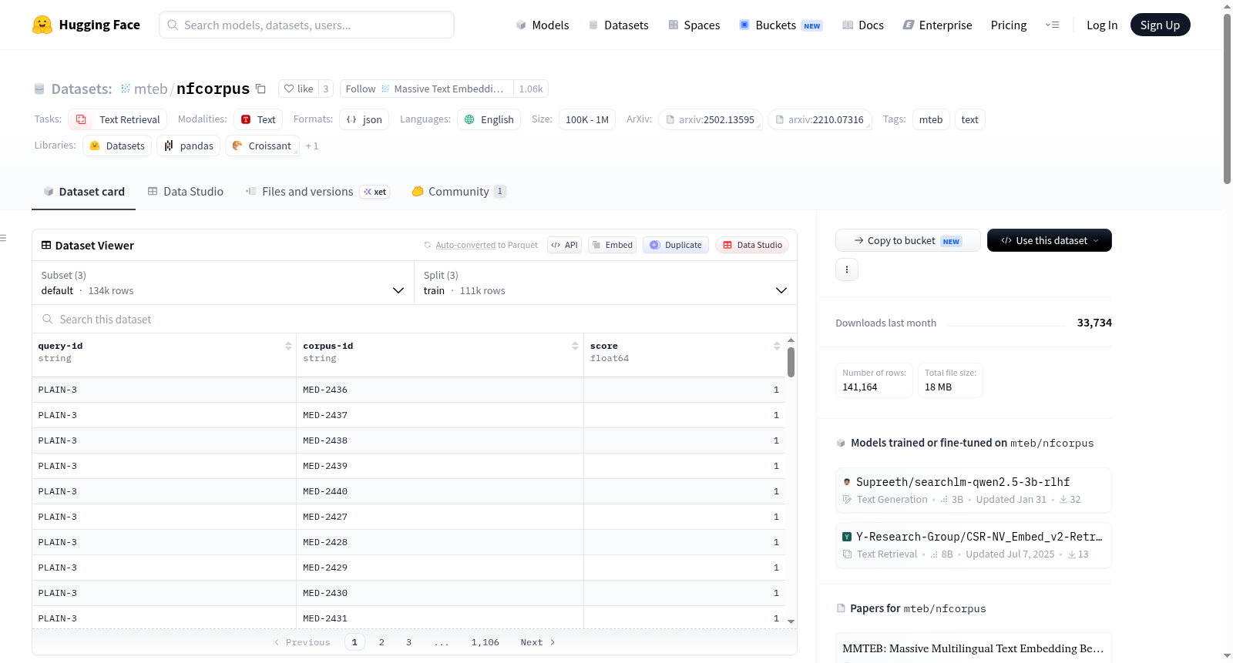Open the Use this dataset dropdown
The image size is (1233, 663).
1050,240
